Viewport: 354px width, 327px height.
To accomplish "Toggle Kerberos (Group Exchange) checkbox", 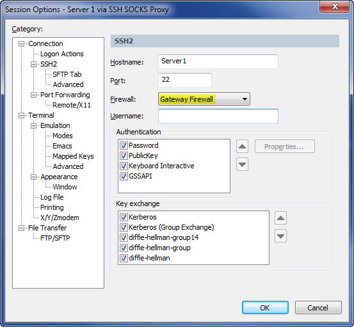I will tap(124, 227).
